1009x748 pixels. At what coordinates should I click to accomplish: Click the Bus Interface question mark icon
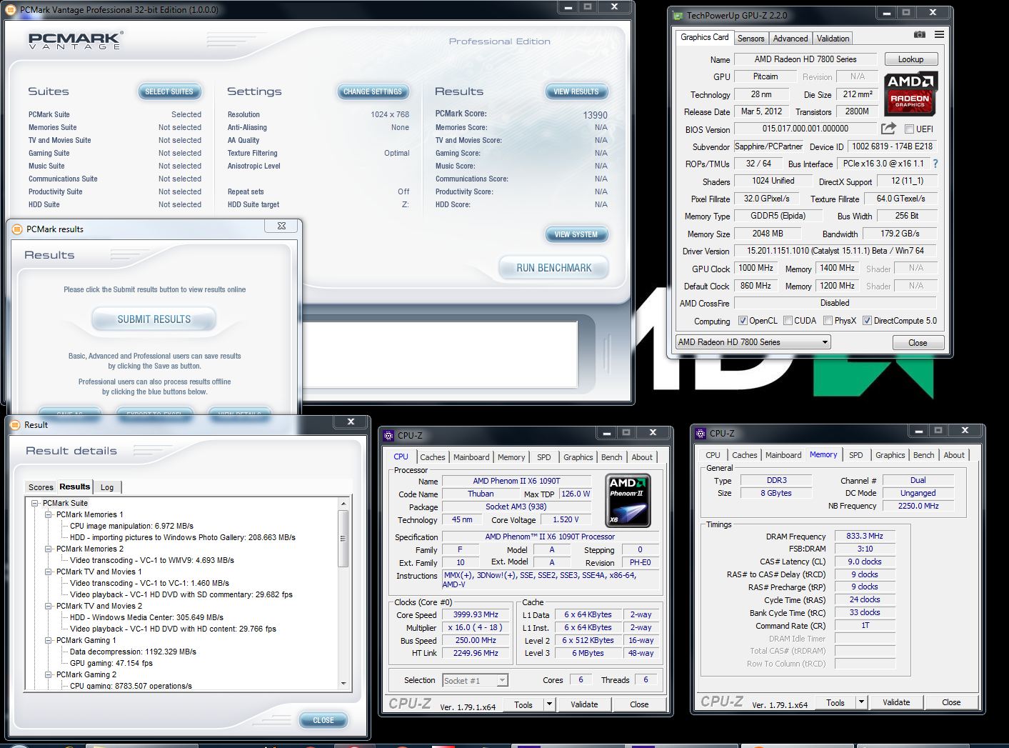coord(935,164)
